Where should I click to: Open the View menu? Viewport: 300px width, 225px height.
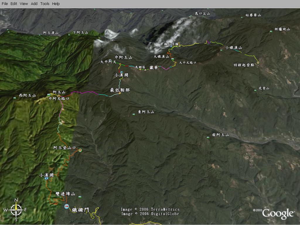click(24, 4)
